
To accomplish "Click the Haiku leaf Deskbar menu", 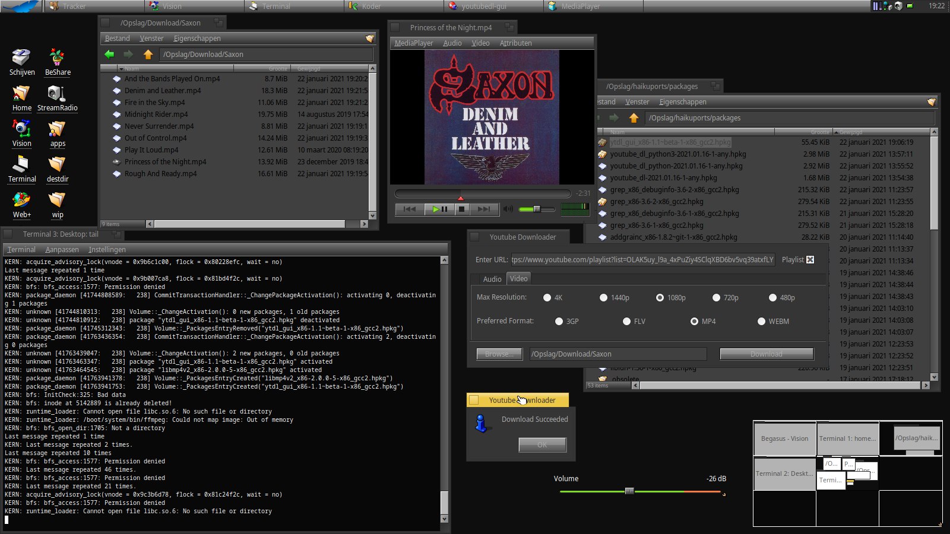I will [x=21, y=6].
